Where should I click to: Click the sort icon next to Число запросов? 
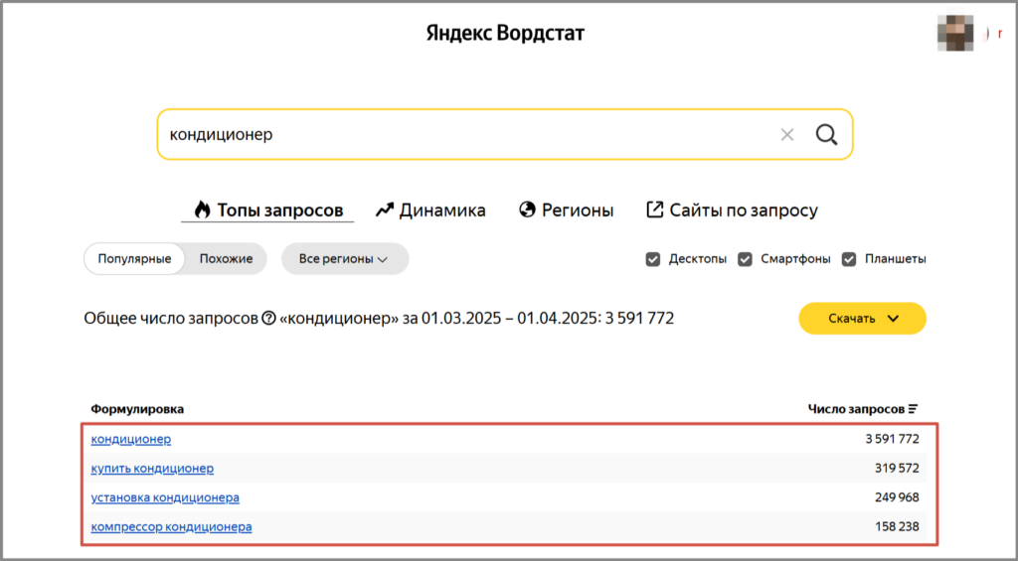913,409
